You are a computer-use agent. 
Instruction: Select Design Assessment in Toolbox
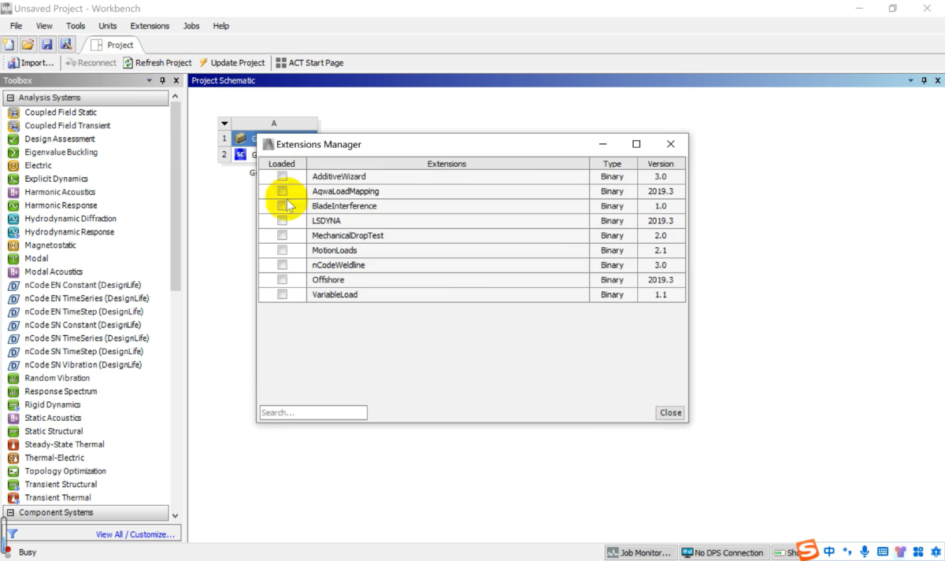(x=59, y=138)
